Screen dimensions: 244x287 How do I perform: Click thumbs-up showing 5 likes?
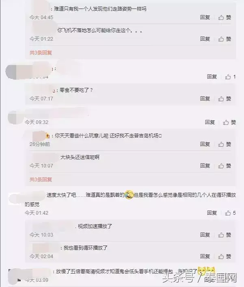click(230, 213)
